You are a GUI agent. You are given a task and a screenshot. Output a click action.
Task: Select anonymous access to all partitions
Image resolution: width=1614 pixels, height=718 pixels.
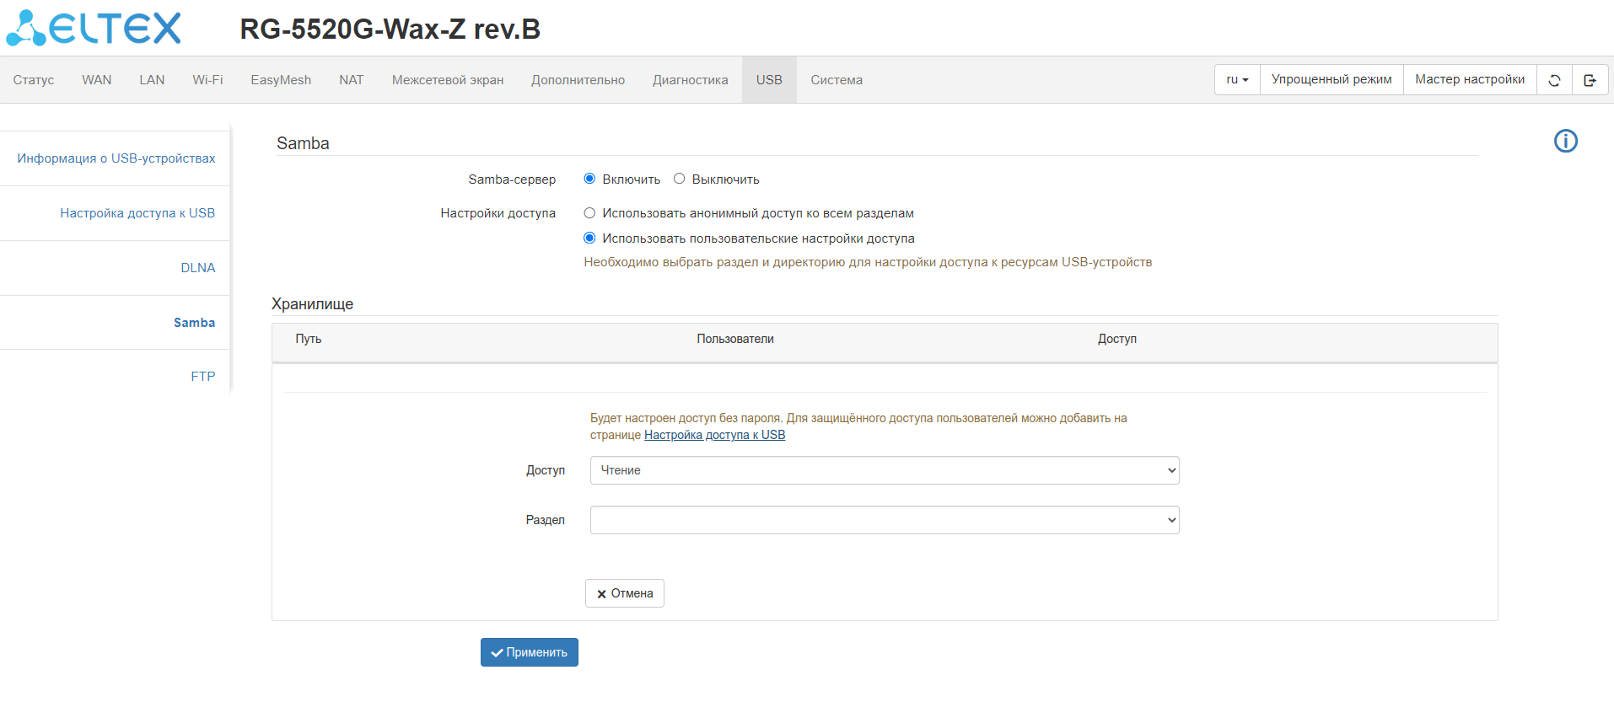tap(589, 213)
